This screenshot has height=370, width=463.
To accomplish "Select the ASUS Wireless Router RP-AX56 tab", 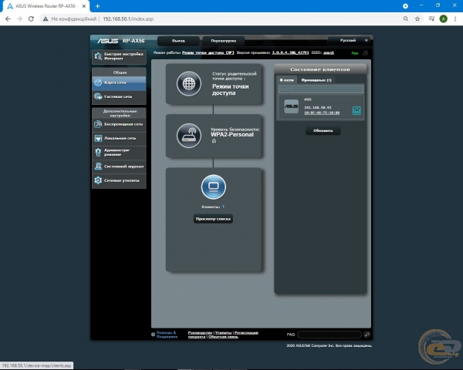I will click(x=46, y=6).
